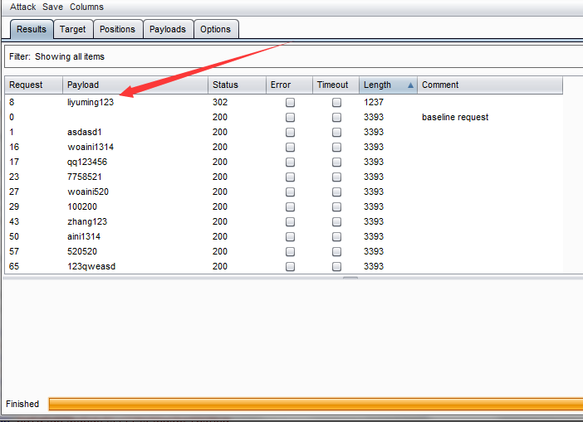Sort by the Payload column header
This screenshot has height=422, width=583.
pos(135,85)
